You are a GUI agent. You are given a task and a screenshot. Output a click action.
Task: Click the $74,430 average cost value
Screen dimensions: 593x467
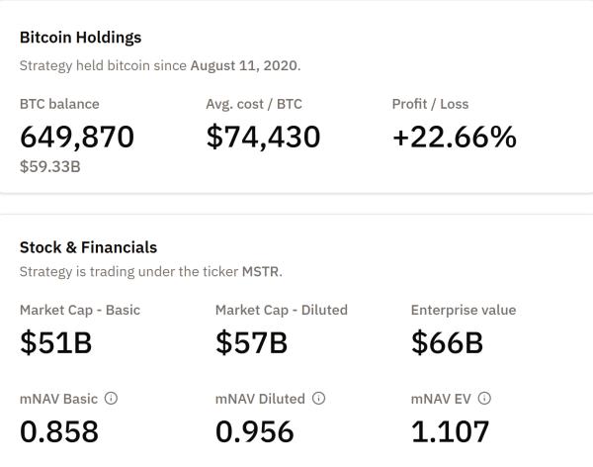tap(263, 137)
